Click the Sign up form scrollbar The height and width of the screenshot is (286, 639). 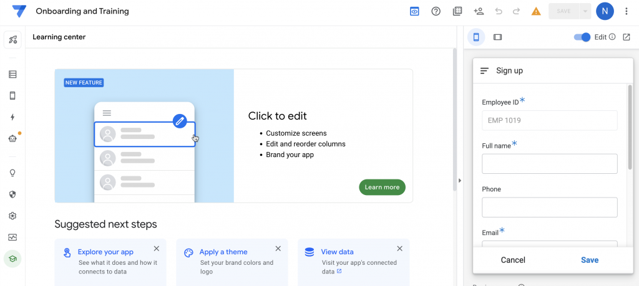pyautogui.click(x=630, y=127)
